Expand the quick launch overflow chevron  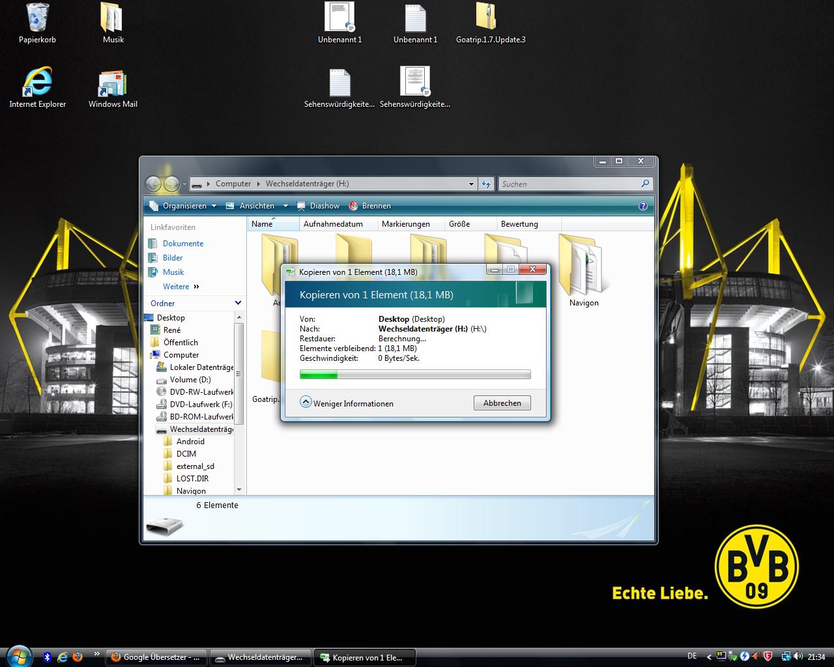(97, 654)
